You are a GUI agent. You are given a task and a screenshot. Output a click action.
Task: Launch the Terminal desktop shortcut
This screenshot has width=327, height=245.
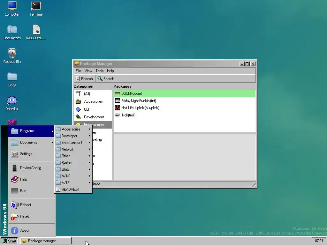coord(36,9)
